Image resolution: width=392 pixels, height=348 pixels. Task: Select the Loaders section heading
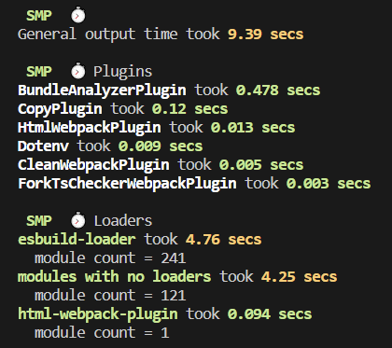pos(123,221)
